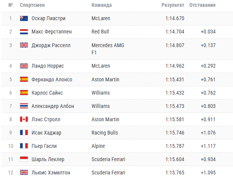Click the Racing Bulls team name

(105, 133)
